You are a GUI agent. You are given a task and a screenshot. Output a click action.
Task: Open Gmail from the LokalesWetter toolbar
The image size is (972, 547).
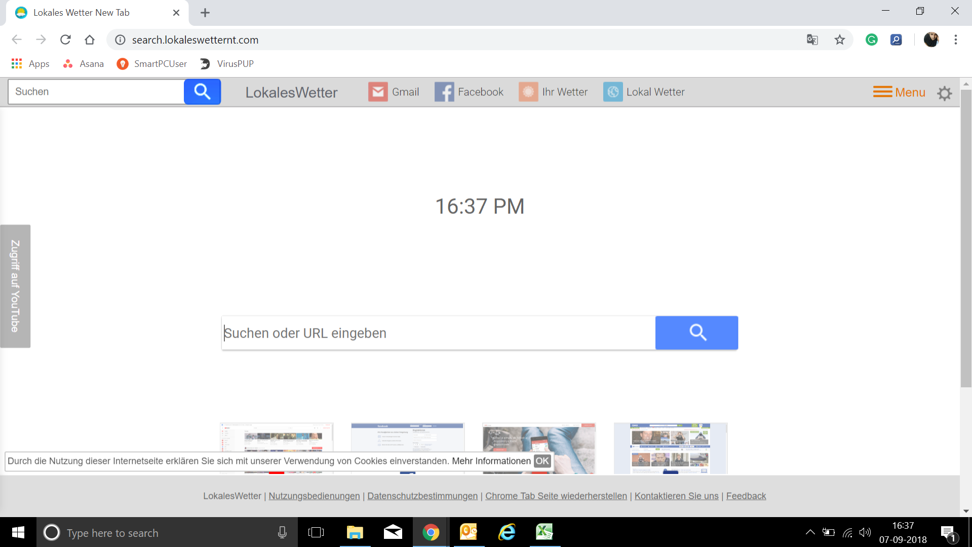click(x=394, y=92)
